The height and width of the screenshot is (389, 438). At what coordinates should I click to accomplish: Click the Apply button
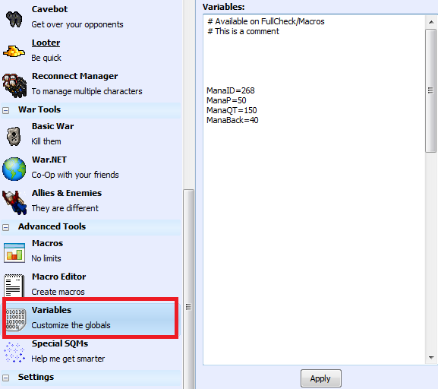(320, 378)
